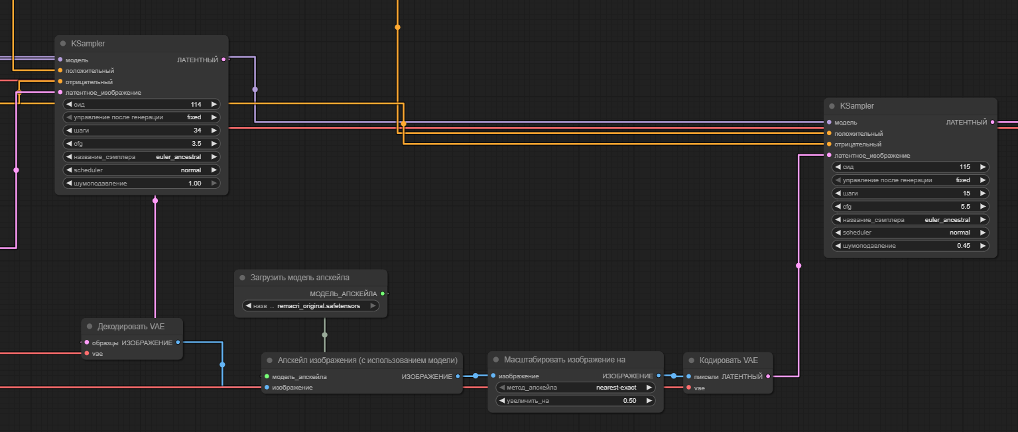Toggle collapse dot on Декодировать VAE node
This screenshot has height=432, width=1018.
[x=90, y=327]
